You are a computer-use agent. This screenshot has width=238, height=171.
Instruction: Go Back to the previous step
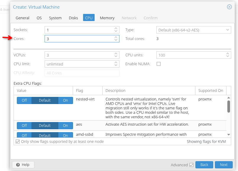pyautogui.click(x=204, y=165)
